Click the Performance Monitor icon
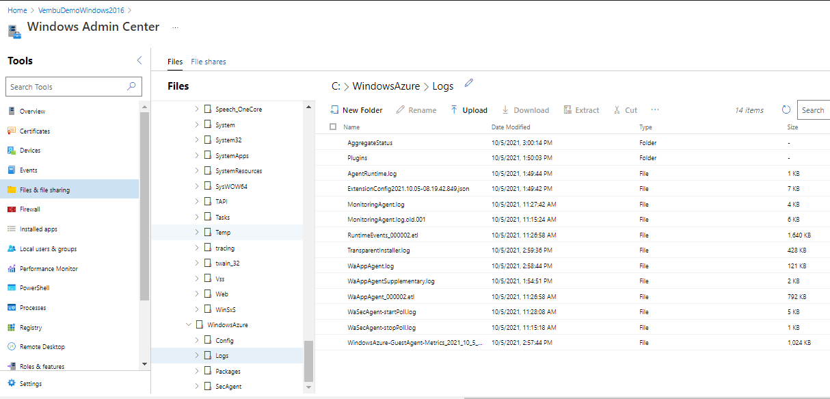Image resolution: width=830 pixels, height=399 pixels. (12, 268)
